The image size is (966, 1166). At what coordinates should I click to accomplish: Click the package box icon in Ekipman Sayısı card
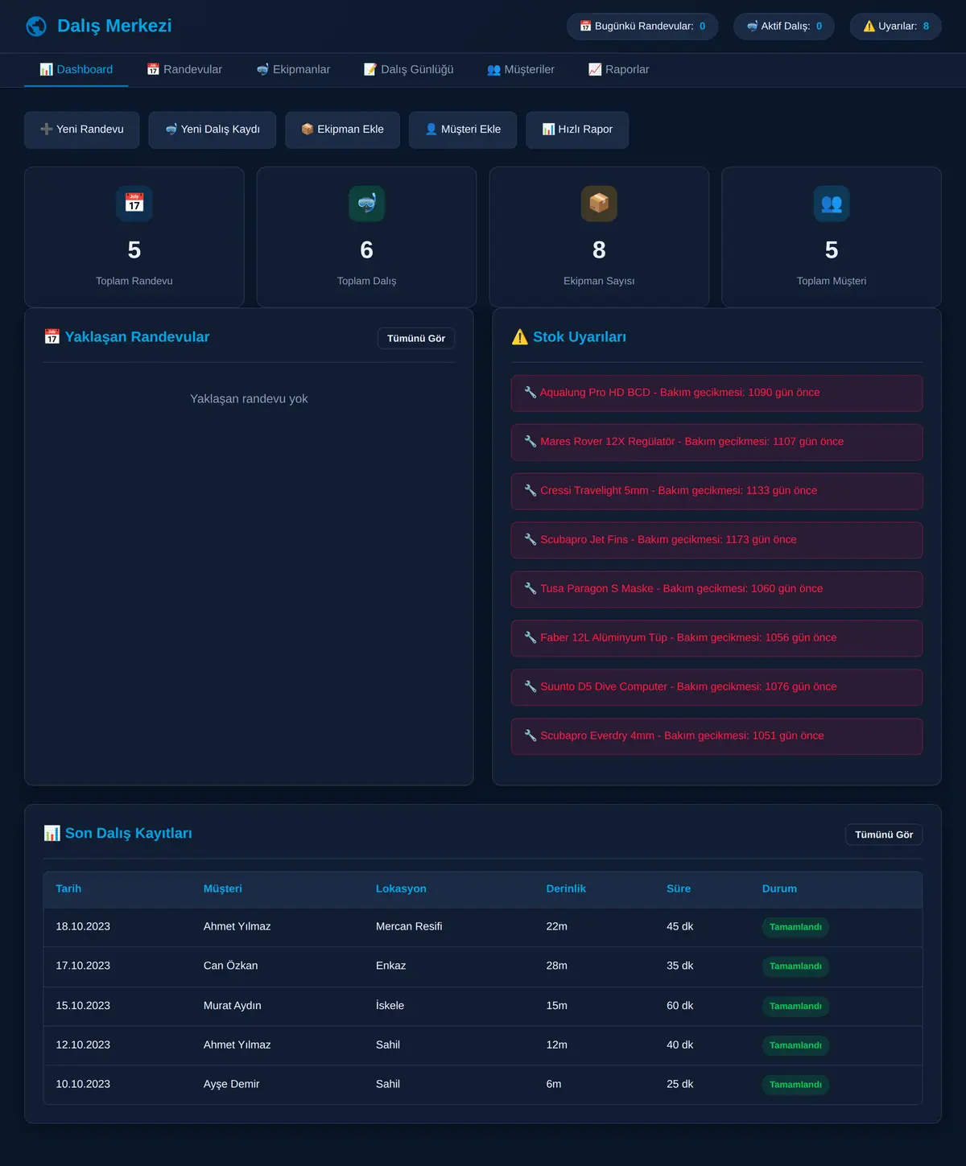599,204
